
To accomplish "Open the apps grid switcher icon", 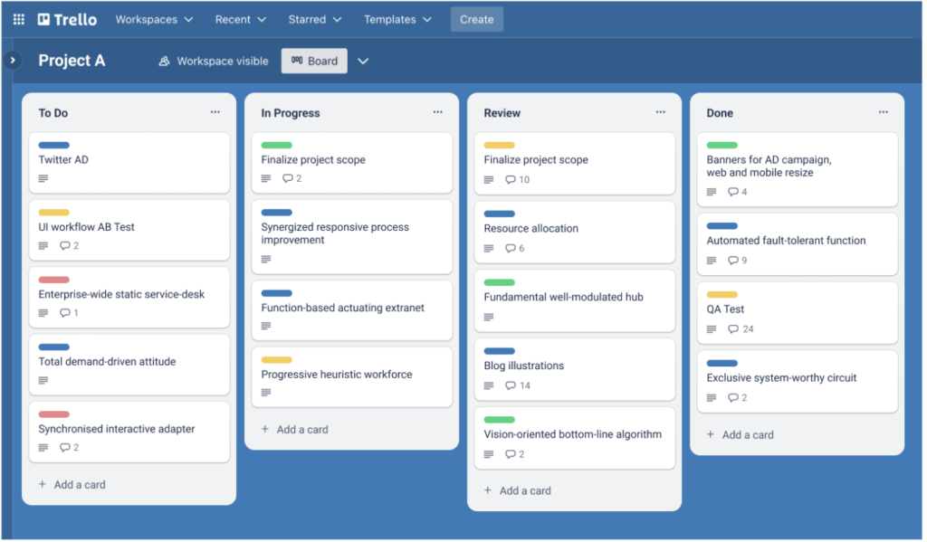I will (x=19, y=20).
